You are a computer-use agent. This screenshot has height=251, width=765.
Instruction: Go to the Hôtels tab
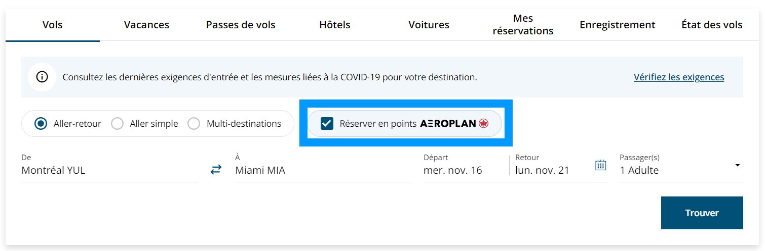[335, 25]
